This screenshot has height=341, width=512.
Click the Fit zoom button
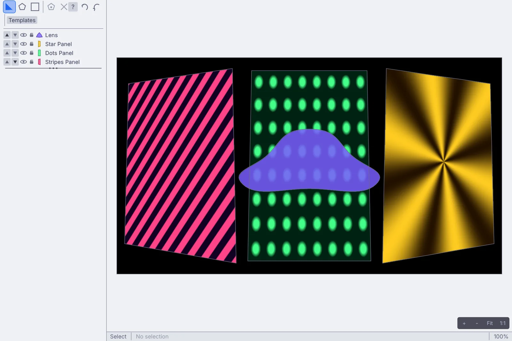coord(490,323)
